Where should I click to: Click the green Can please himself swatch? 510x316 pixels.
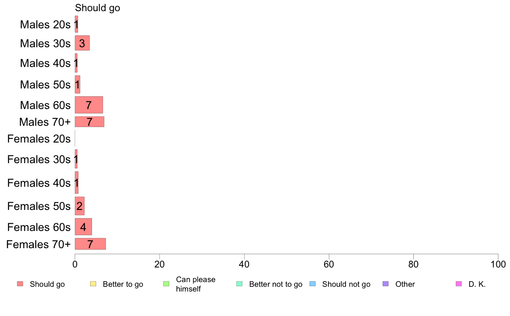point(166,284)
